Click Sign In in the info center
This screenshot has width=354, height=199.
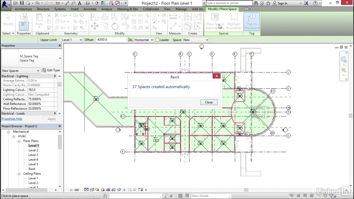282,3
